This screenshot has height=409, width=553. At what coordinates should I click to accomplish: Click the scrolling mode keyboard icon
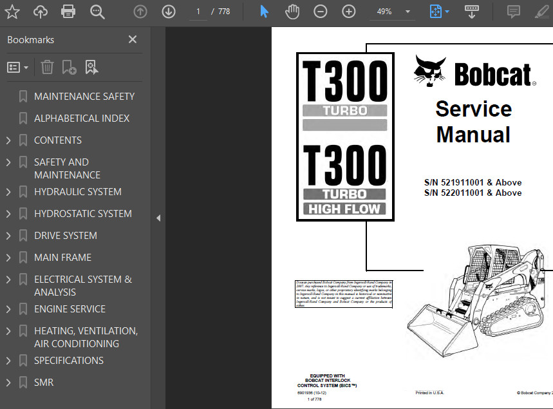471,12
